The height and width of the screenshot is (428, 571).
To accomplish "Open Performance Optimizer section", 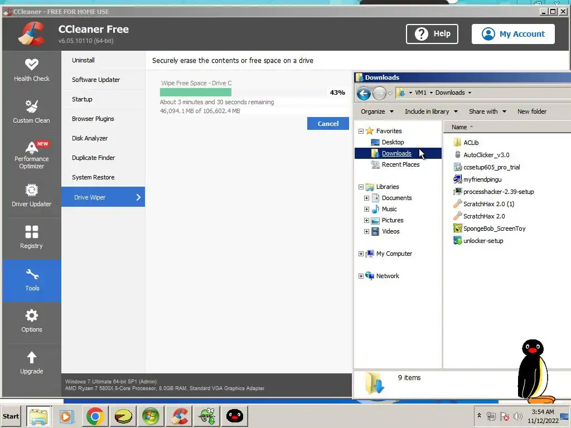I will point(32,154).
